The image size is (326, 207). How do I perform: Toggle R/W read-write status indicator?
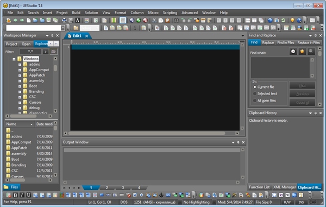(287, 202)
